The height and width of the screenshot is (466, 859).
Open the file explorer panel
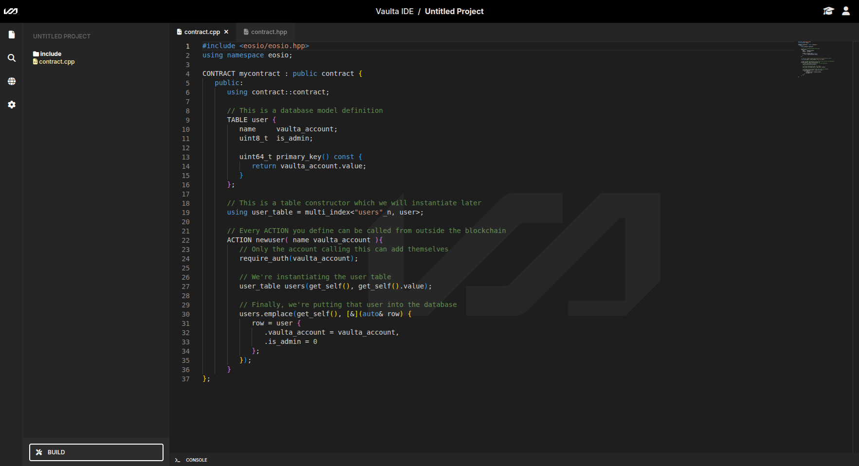click(12, 35)
